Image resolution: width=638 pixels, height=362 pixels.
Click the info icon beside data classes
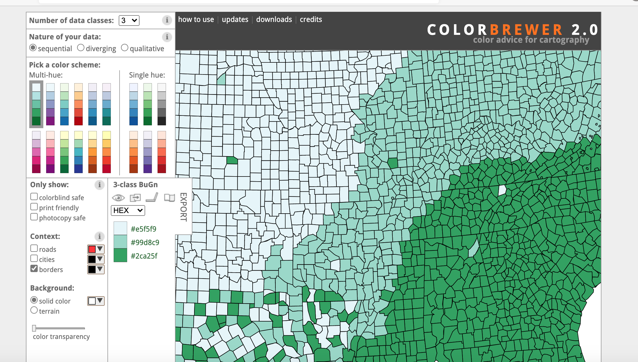coord(167,20)
